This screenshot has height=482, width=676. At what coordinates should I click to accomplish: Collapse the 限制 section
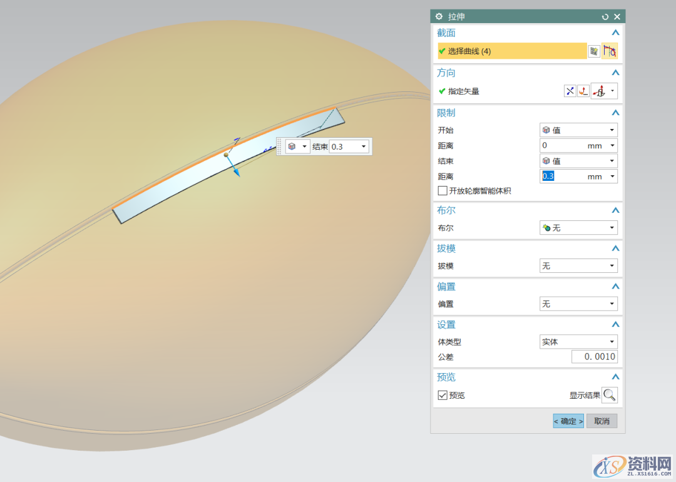[615, 113]
